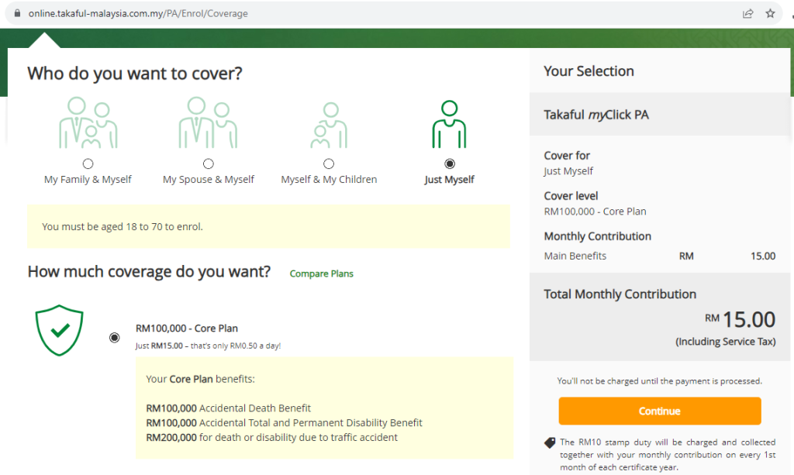The image size is (794, 475).
Task: Click the RM10 stamp duty notice text
Action: coord(668,455)
